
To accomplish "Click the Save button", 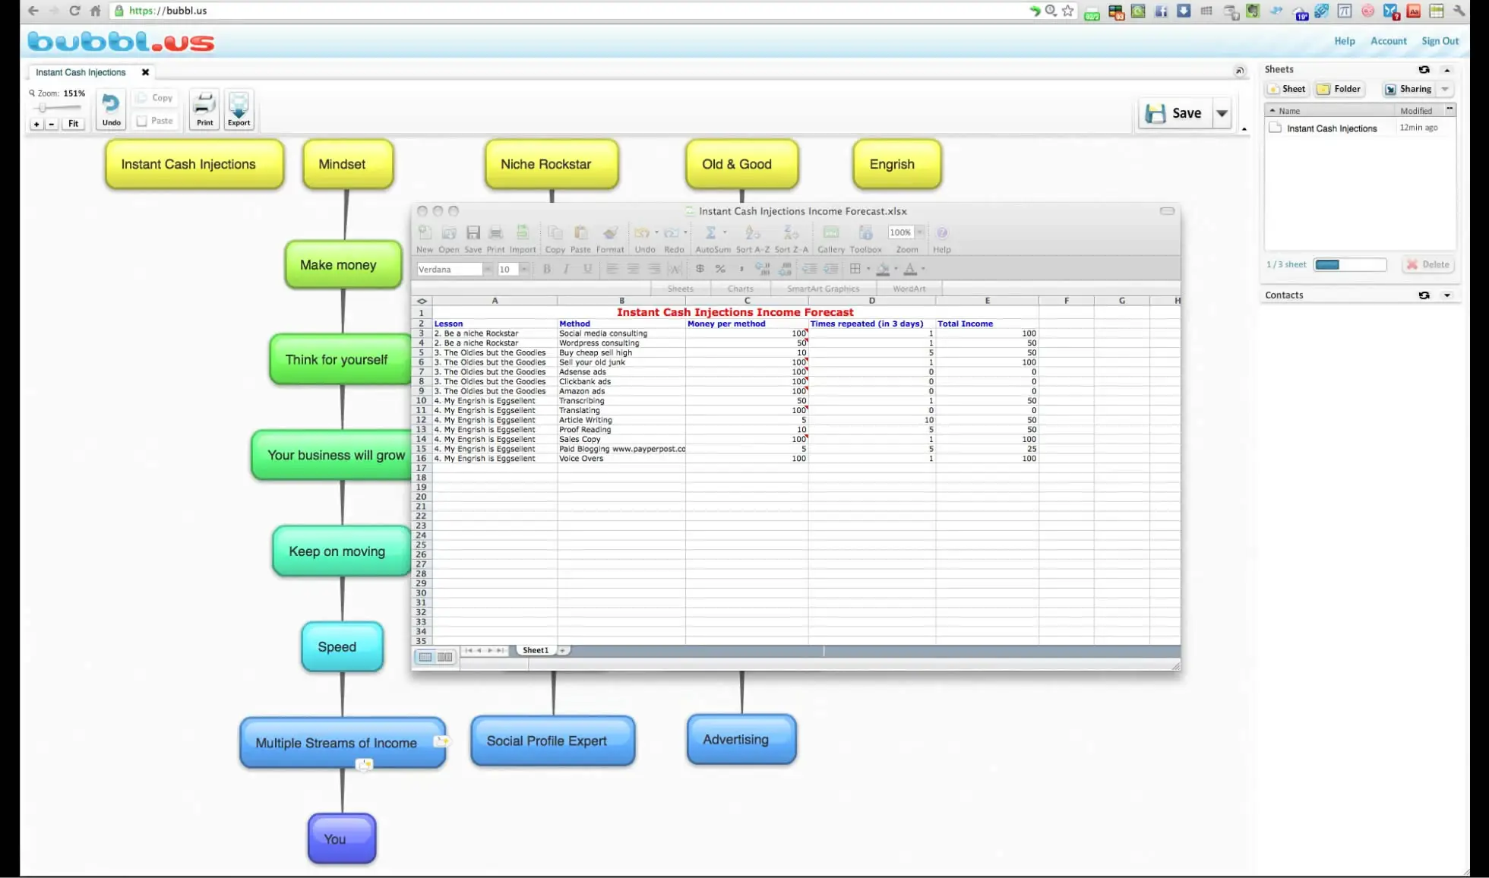I will coord(1175,113).
